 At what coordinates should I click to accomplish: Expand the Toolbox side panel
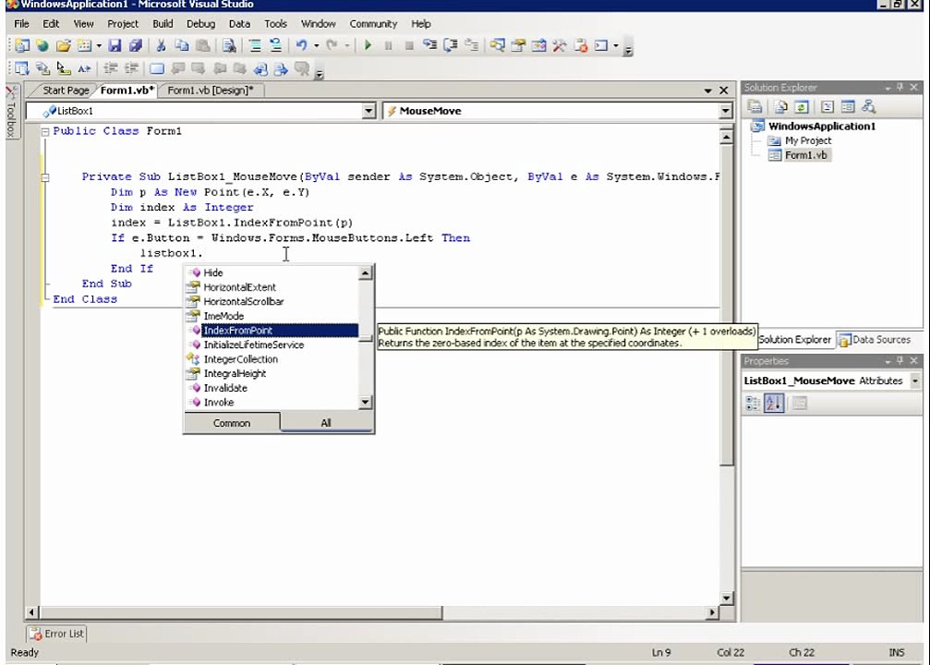click(12, 112)
